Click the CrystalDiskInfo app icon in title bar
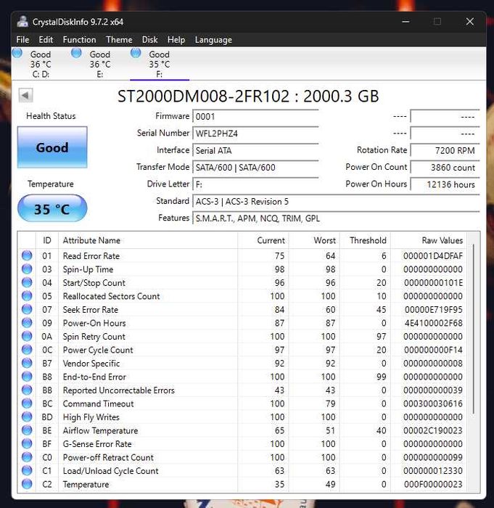 (x=22, y=22)
